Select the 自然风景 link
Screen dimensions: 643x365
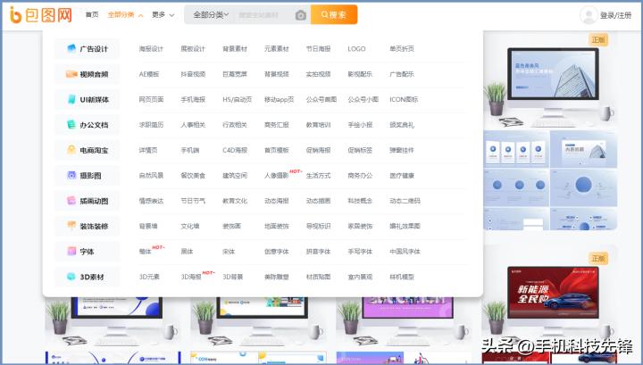tap(151, 175)
